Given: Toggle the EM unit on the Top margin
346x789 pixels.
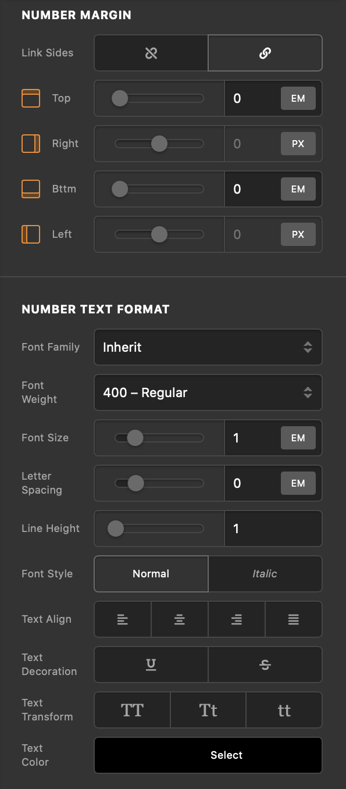Looking at the screenshot, I should pyautogui.click(x=298, y=98).
